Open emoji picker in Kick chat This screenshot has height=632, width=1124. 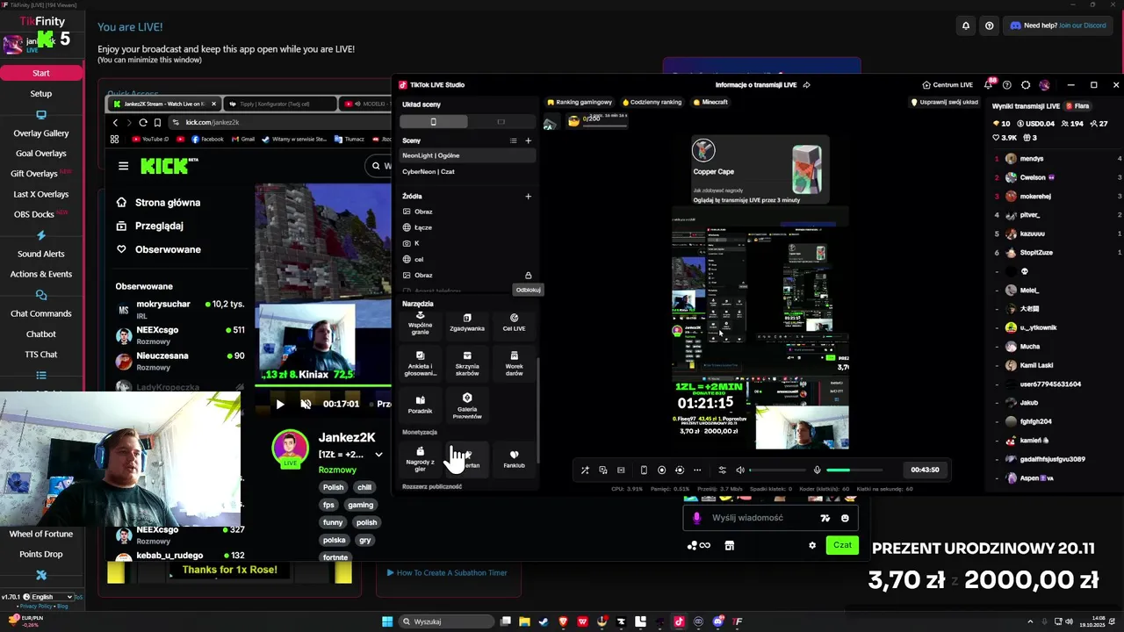[x=845, y=518]
